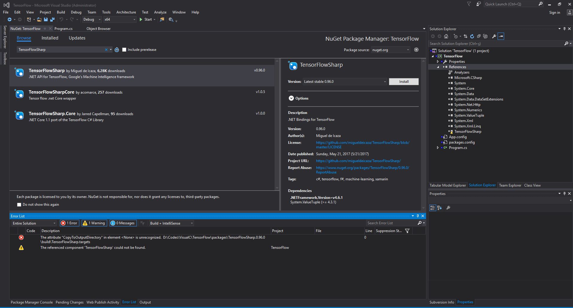Click the Open File folder icon
Image resolution: width=573 pixels, height=308 pixels.
[39, 19]
